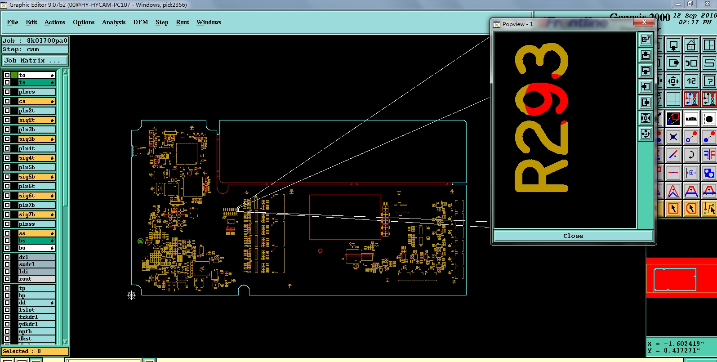Click the datum origin marker on canvas

point(131,295)
